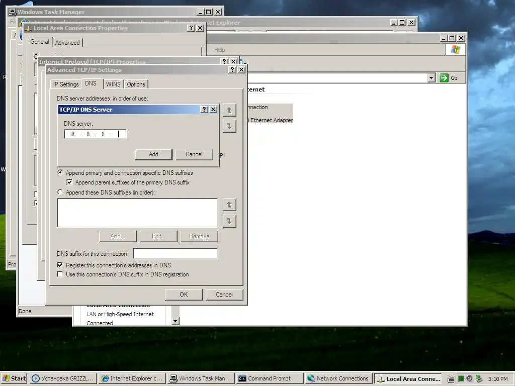Maximize the Windows Task Manager window

point(208,12)
